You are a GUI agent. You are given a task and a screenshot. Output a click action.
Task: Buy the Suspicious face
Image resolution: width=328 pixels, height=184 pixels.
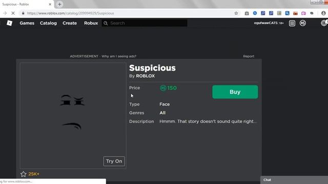pyautogui.click(x=235, y=92)
